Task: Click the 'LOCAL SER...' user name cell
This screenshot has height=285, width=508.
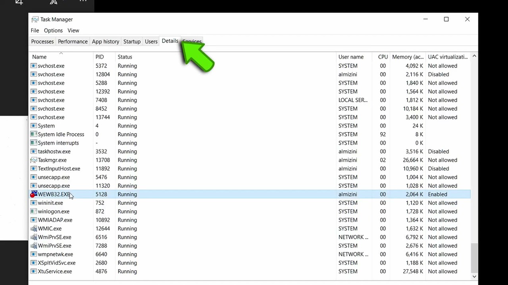Action: [353, 100]
